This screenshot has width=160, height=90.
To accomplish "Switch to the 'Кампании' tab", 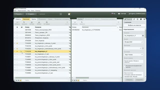I will pos(26,19).
